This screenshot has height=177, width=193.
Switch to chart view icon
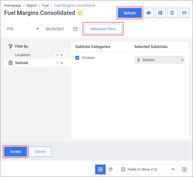click(x=111, y=169)
